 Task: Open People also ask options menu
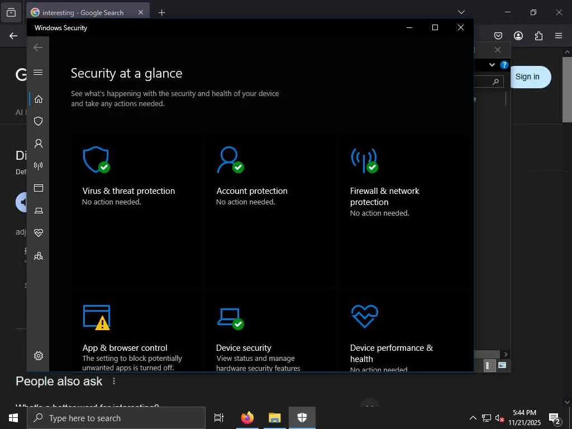point(114,381)
